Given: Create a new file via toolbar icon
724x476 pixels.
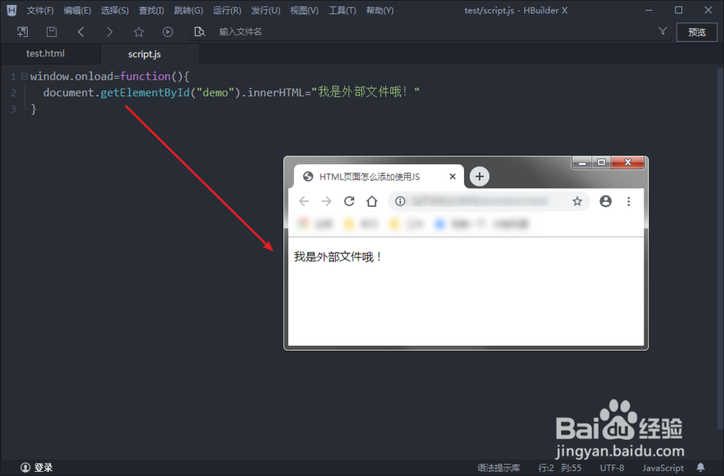Looking at the screenshot, I should [22, 31].
